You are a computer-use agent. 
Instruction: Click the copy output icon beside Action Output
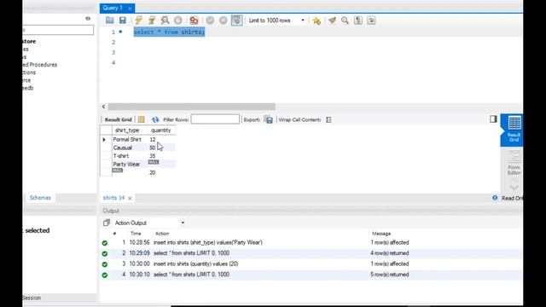coord(107,223)
